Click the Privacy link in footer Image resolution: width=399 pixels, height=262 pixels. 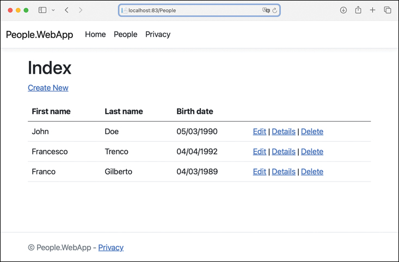pyautogui.click(x=111, y=247)
